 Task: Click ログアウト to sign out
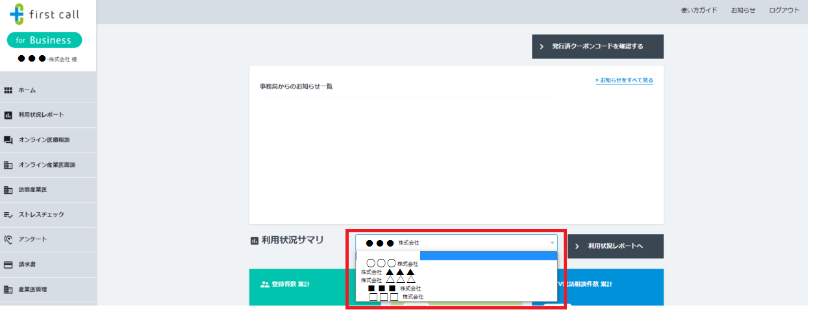click(784, 10)
